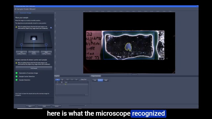Toggle visibility of the contour graphic row
This screenshot has height=119, width=212.
click(x=57, y=84)
